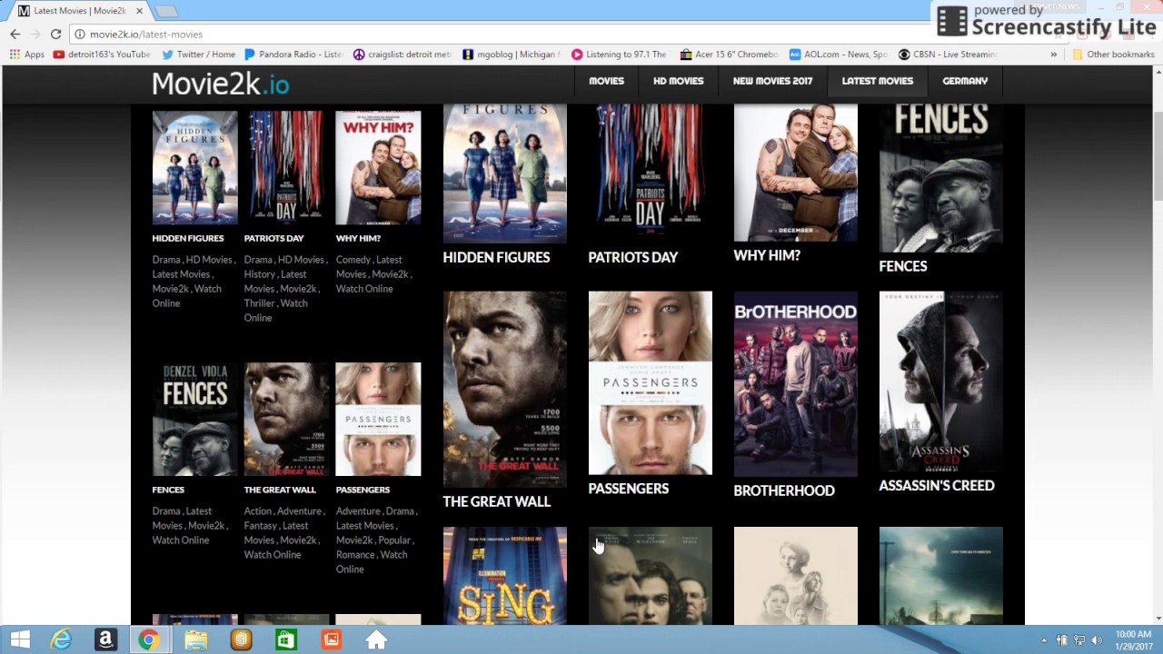
Task: Open CBSN Live Streaming bookmark
Action: 948,54
